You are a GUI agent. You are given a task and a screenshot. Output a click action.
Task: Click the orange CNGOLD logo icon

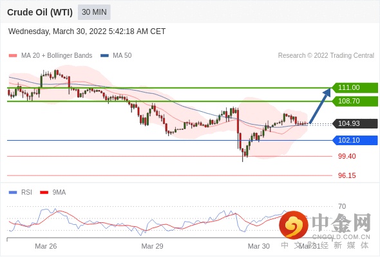coord(294,225)
